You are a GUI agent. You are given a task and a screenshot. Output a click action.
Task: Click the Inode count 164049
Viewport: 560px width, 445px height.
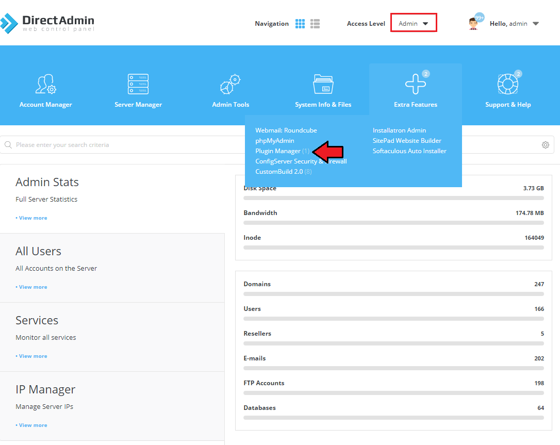click(534, 238)
